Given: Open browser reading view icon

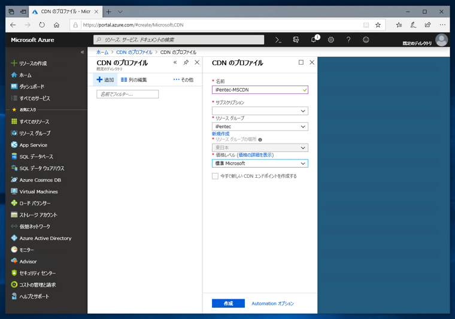Looking at the screenshot, I should click(366, 25).
